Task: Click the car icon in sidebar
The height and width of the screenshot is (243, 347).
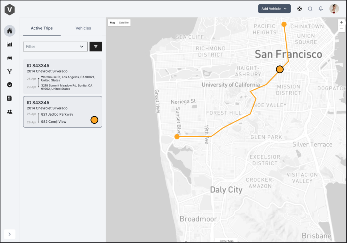Action: click(9, 58)
